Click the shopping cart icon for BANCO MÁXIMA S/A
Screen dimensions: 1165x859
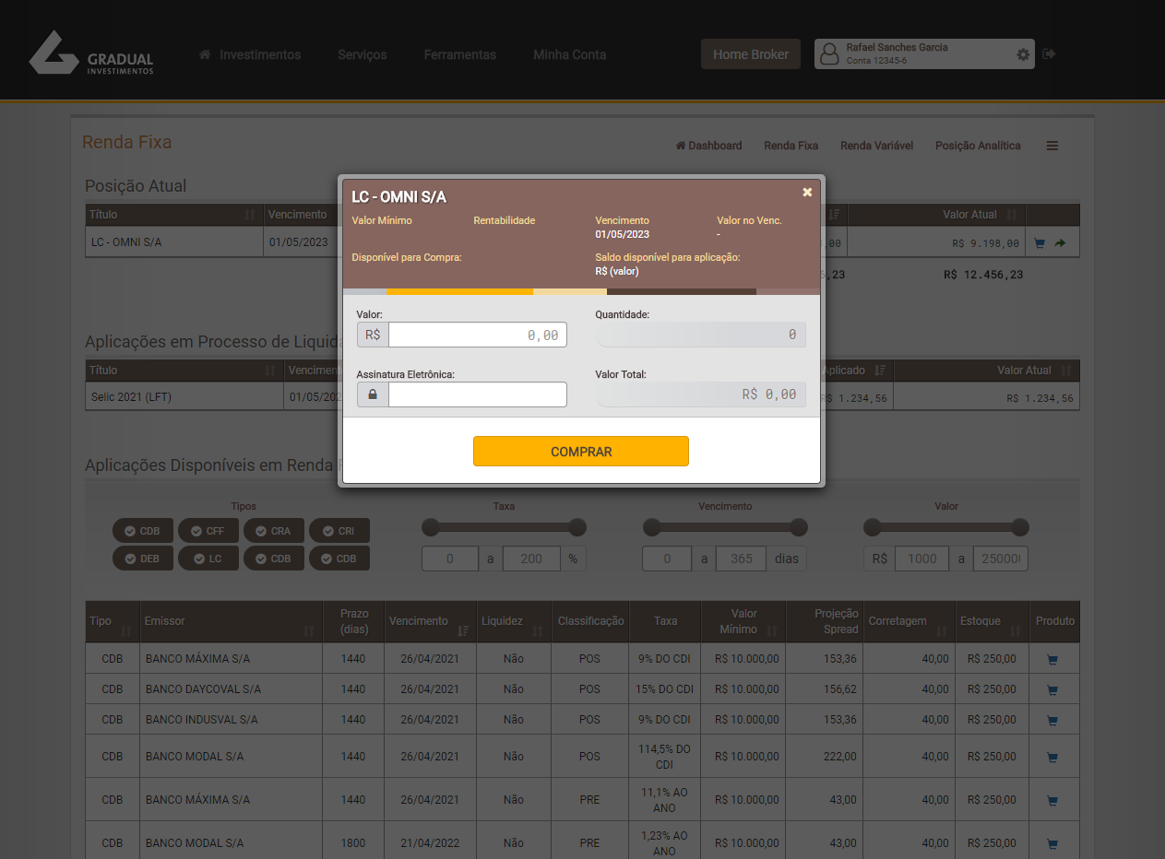1052,658
